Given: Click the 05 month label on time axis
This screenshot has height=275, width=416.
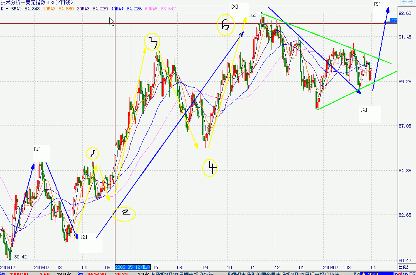Looking at the screenshot, I should point(108,267).
